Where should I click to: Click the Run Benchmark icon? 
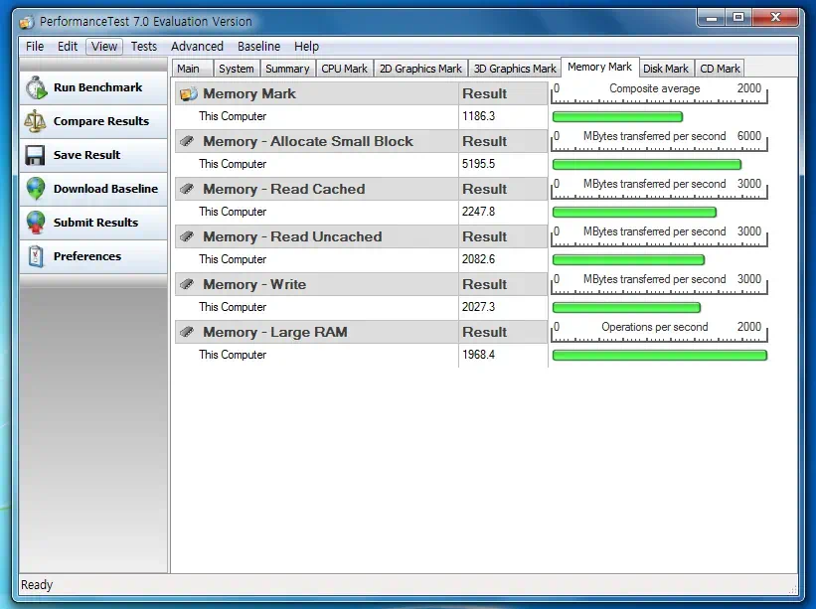click(36, 87)
